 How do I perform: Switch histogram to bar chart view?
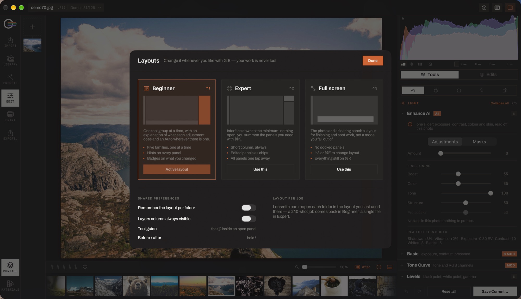tap(403, 64)
